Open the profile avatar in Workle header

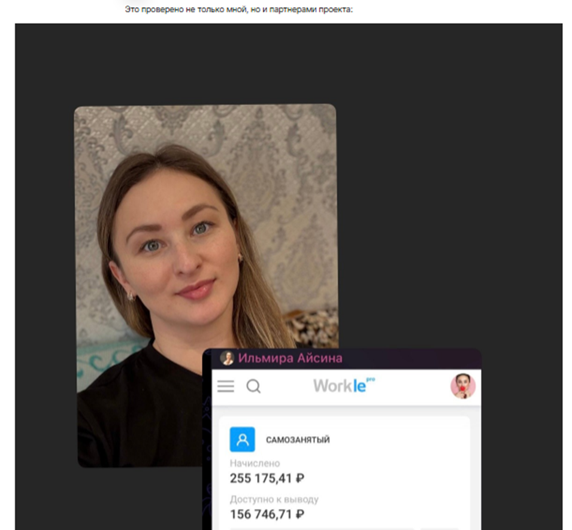[463, 386]
